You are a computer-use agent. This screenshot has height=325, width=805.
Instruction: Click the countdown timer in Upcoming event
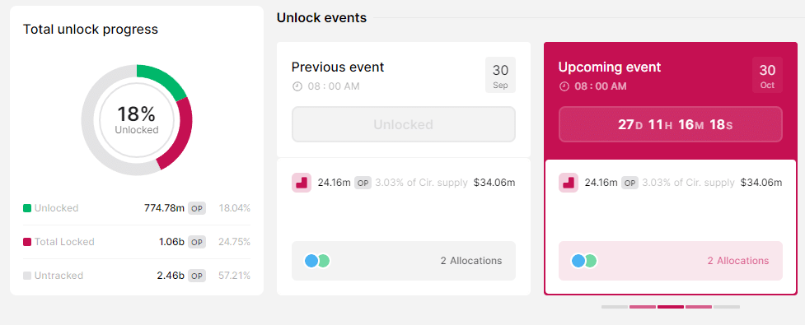click(671, 124)
